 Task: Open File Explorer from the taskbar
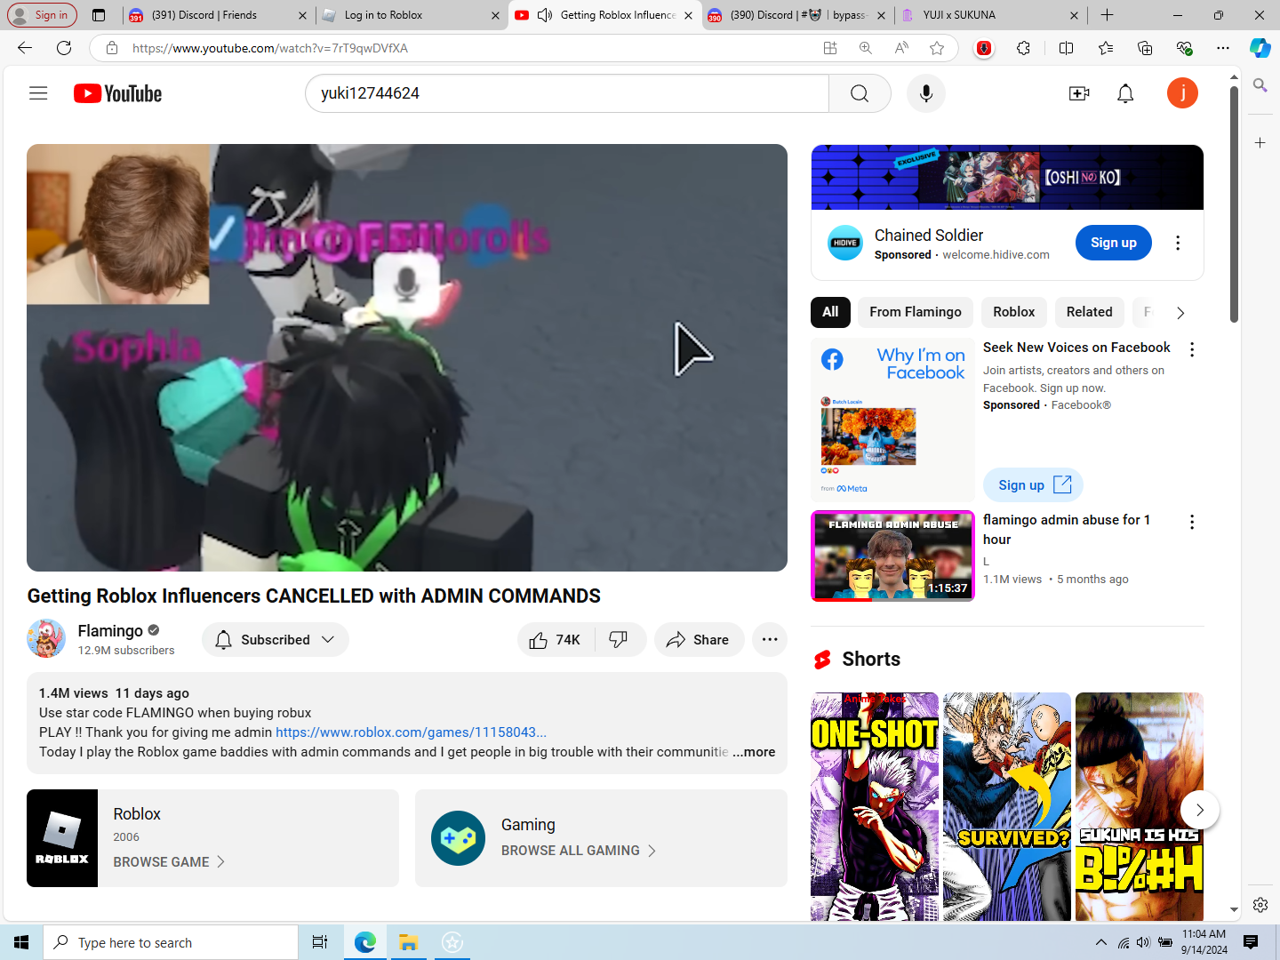(408, 942)
